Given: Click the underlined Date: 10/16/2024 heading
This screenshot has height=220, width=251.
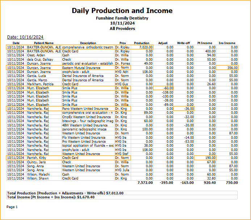Looking at the screenshot, I should point(25,37).
